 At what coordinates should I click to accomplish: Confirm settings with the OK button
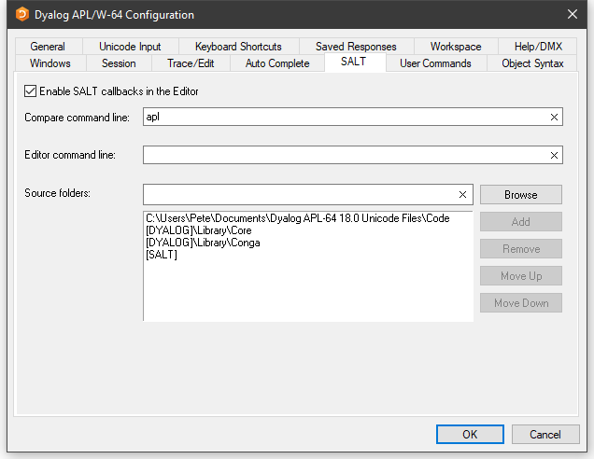[470, 434]
